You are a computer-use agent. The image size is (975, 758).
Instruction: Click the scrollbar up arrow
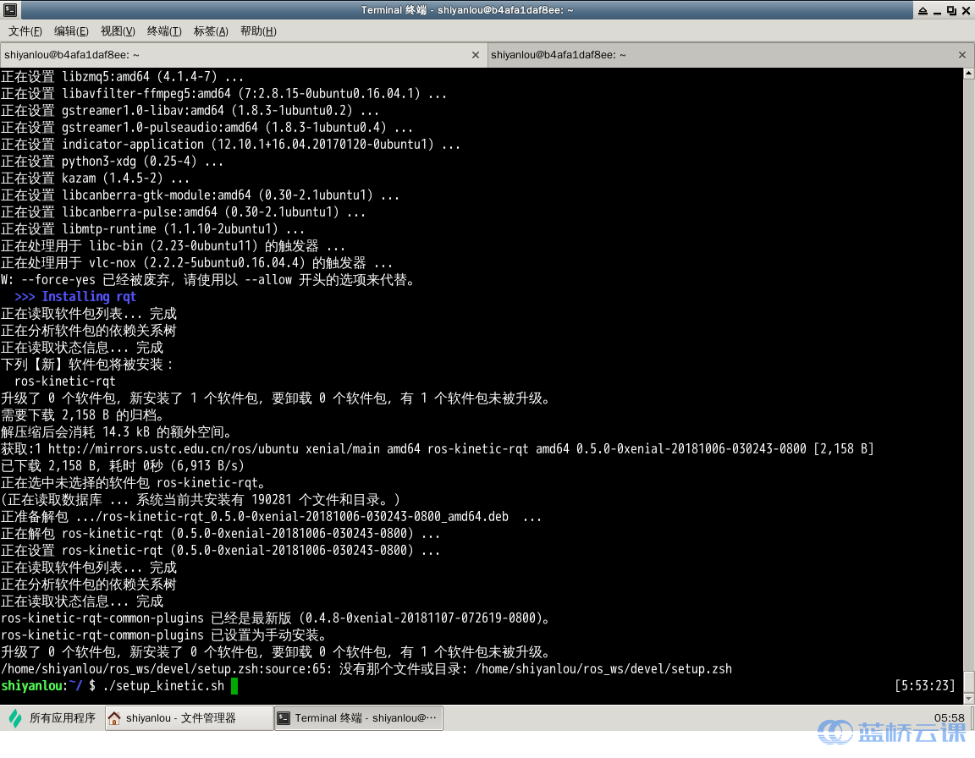(968, 74)
